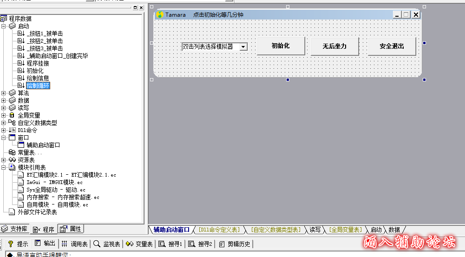Viewport: 465px width, 257px height.
Task: Open the [自定义数据类型表] editor tab
Action: click(276, 230)
